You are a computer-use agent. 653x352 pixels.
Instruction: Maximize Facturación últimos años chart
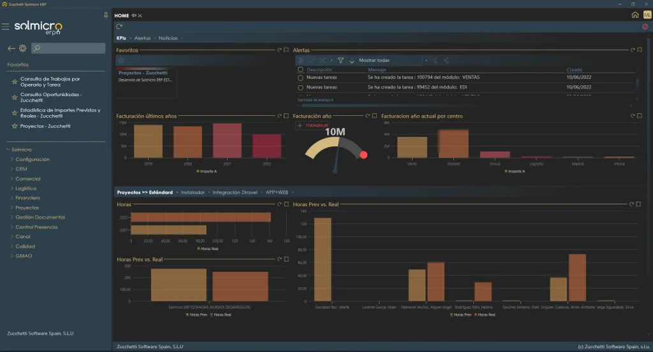pyautogui.click(x=286, y=116)
